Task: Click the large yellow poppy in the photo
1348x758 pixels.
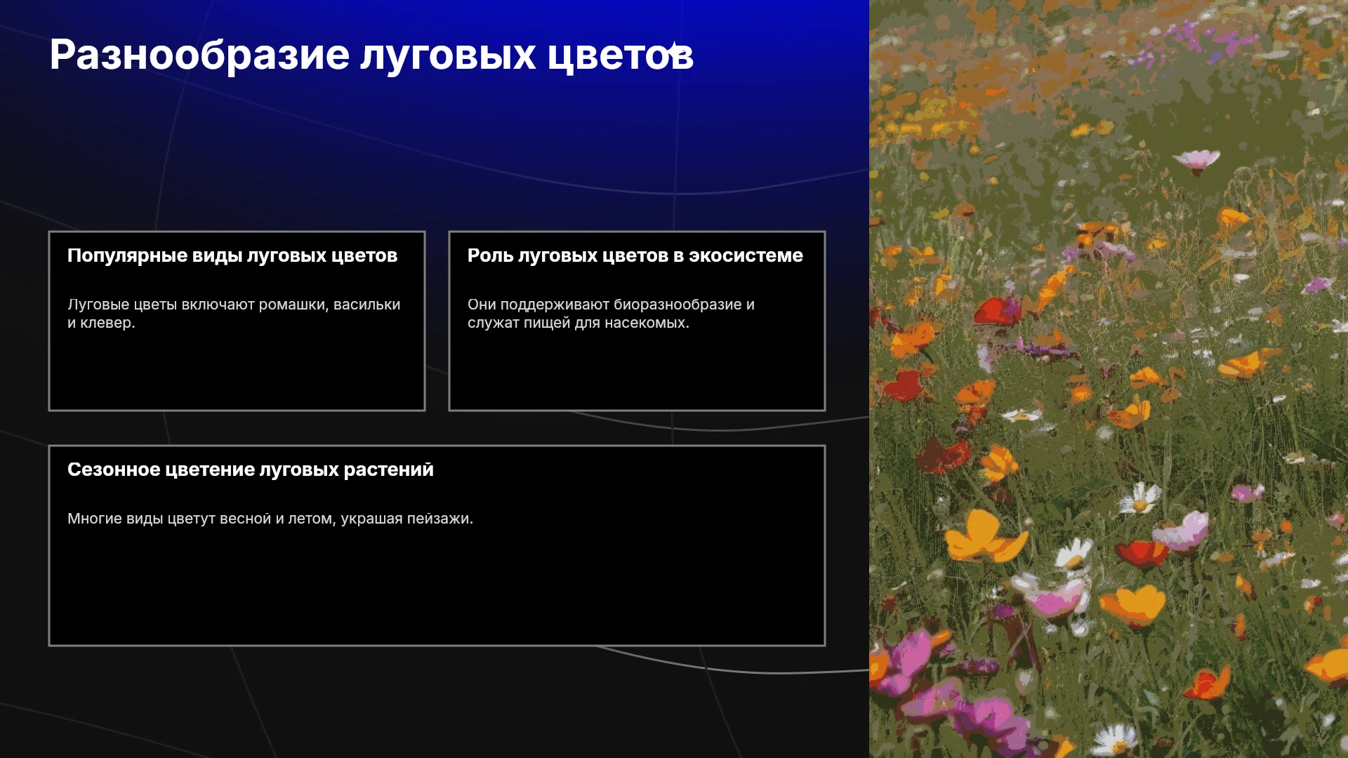Action: coord(983,537)
